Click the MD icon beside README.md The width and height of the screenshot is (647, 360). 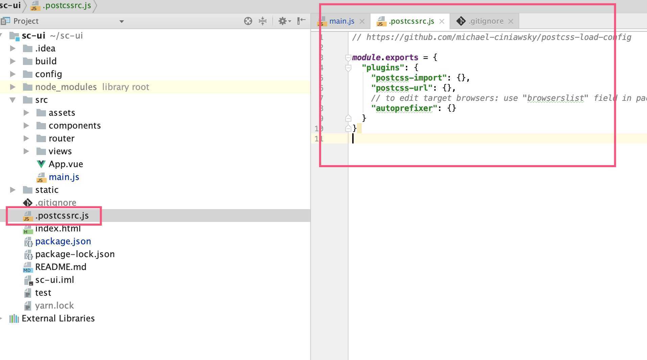pos(28,267)
